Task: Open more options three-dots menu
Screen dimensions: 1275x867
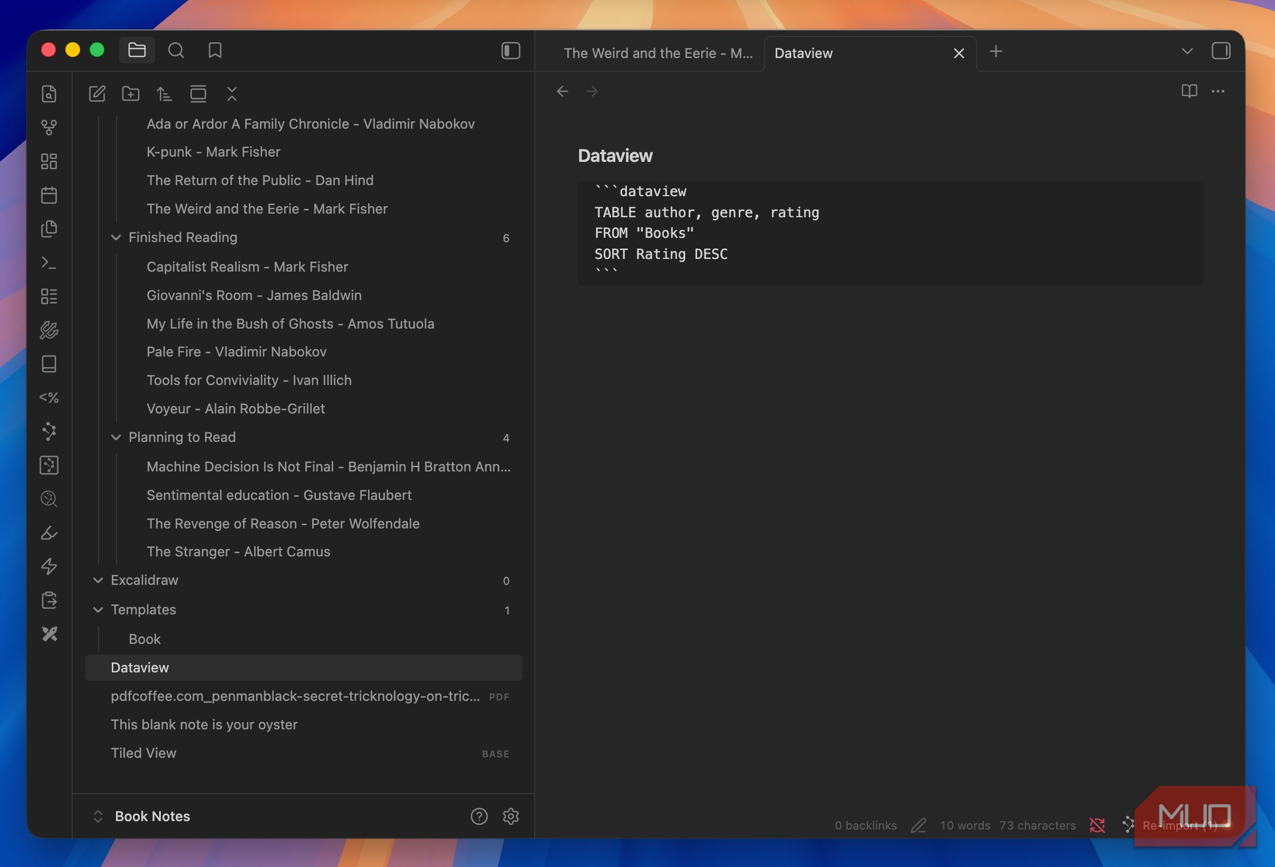Action: pos(1218,91)
